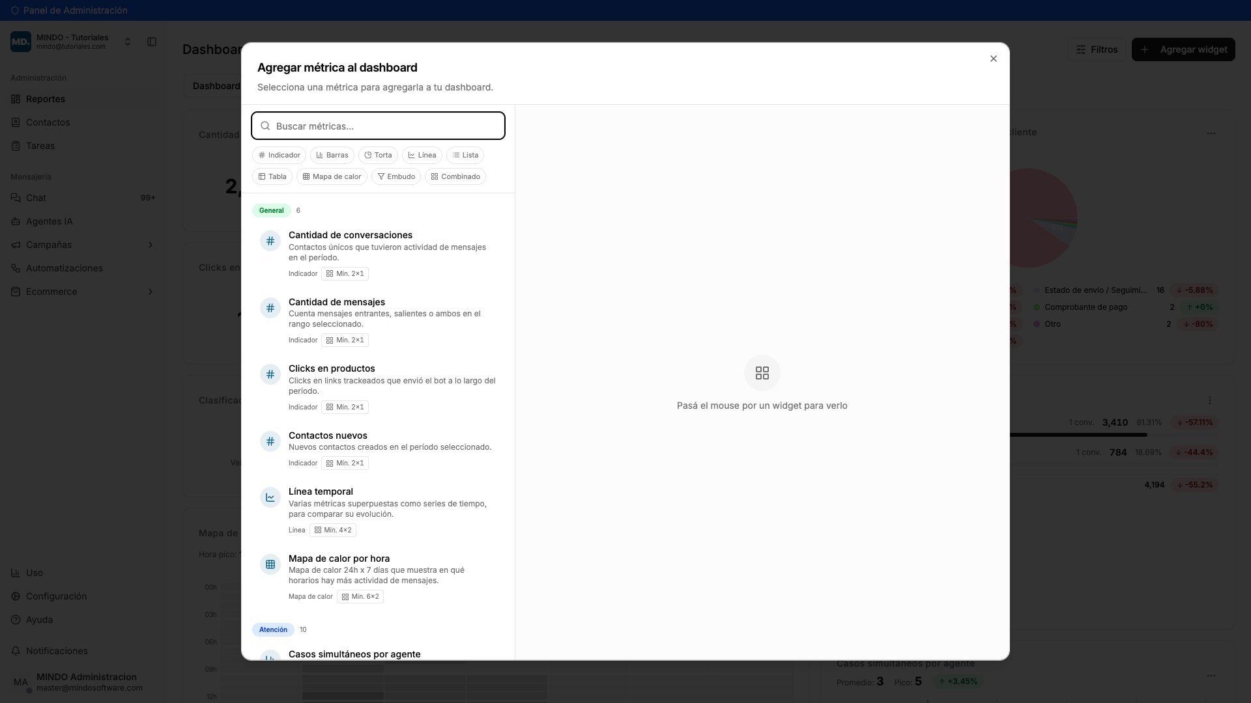Filter metrics by Embudo type

396,176
